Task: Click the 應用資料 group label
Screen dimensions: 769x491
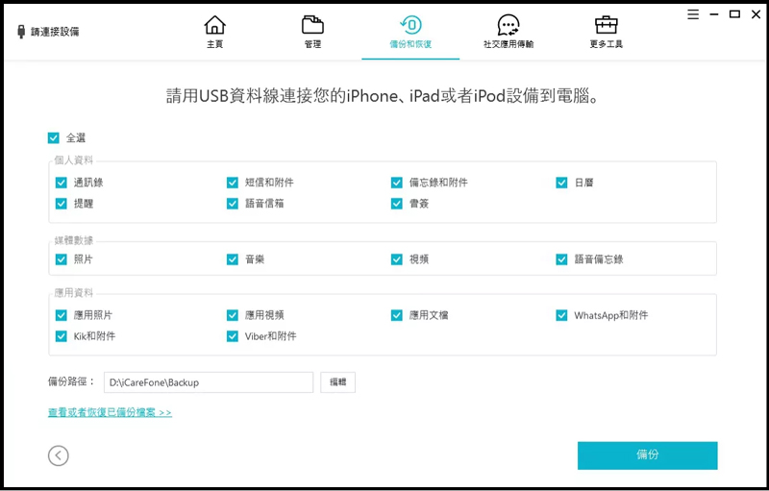Action: click(74, 293)
